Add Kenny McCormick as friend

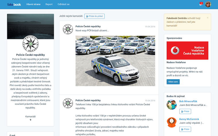click(185, 129)
